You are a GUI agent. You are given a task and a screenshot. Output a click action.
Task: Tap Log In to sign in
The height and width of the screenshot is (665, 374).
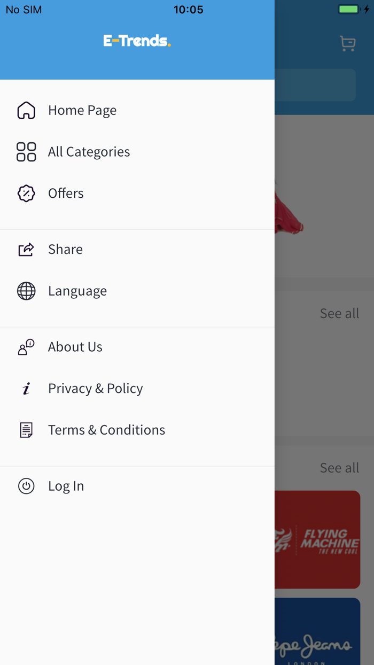click(x=66, y=485)
